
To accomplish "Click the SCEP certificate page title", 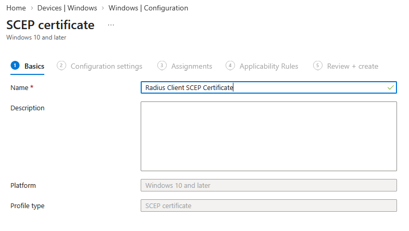I will pyautogui.click(x=51, y=25).
